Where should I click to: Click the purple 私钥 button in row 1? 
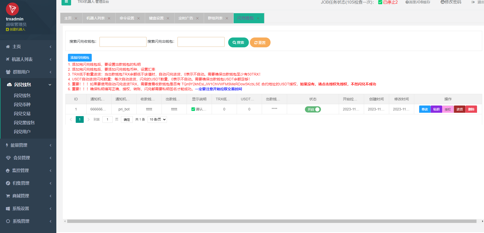pyautogui.click(x=436, y=109)
